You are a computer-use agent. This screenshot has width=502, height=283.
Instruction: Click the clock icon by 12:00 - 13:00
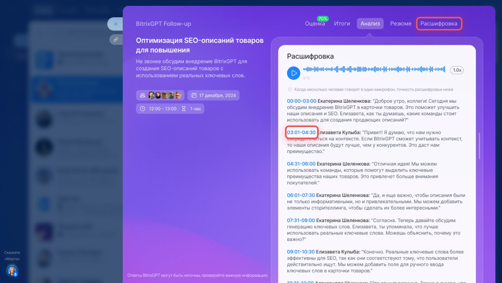(x=143, y=109)
